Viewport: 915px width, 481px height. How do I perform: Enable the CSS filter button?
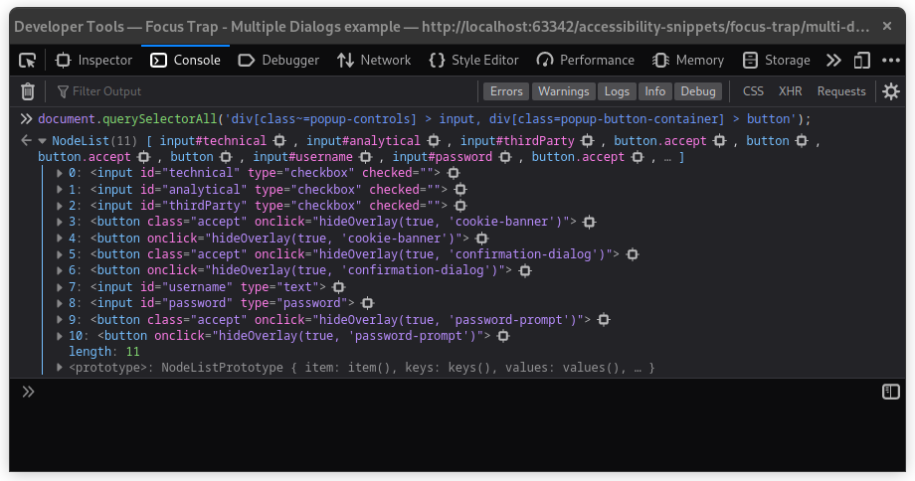pos(754,91)
